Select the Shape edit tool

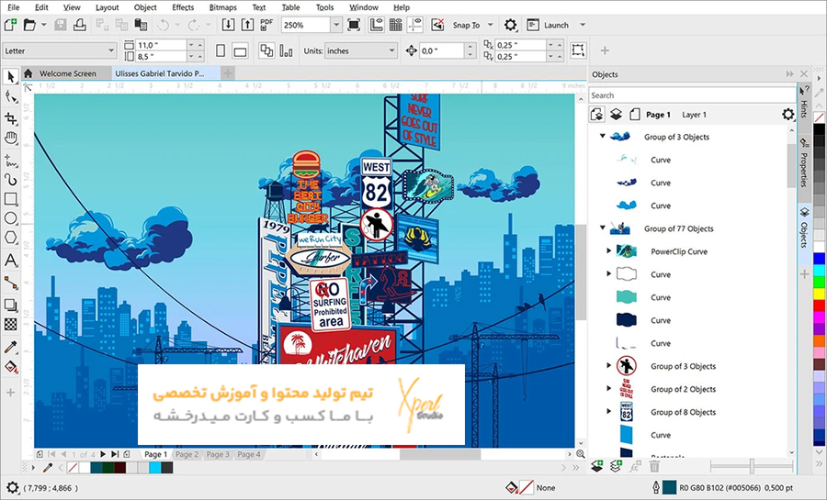10,97
